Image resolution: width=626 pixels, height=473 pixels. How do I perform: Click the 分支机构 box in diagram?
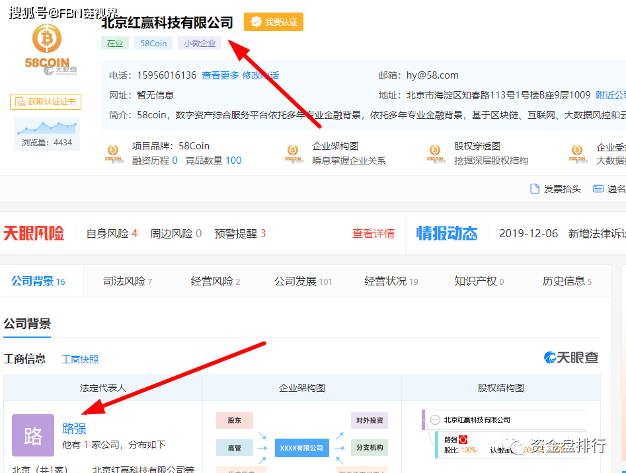370,447
